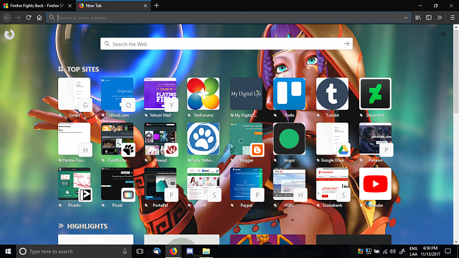Image resolution: width=459 pixels, height=258 pixels.
Task: Open the Windows Start menu
Action: 8,251
